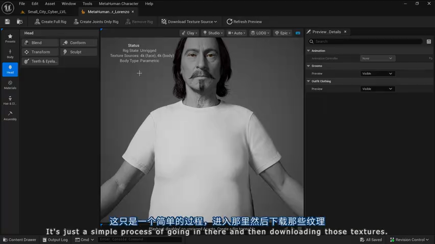Open the MetaHuman Character menu
435x244 pixels.
pyautogui.click(x=119, y=4)
